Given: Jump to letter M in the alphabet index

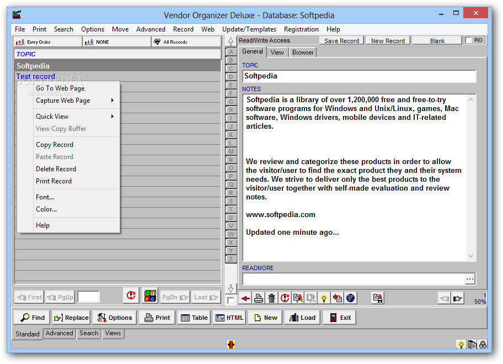Looking at the screenshot, I should coord(231,151).
